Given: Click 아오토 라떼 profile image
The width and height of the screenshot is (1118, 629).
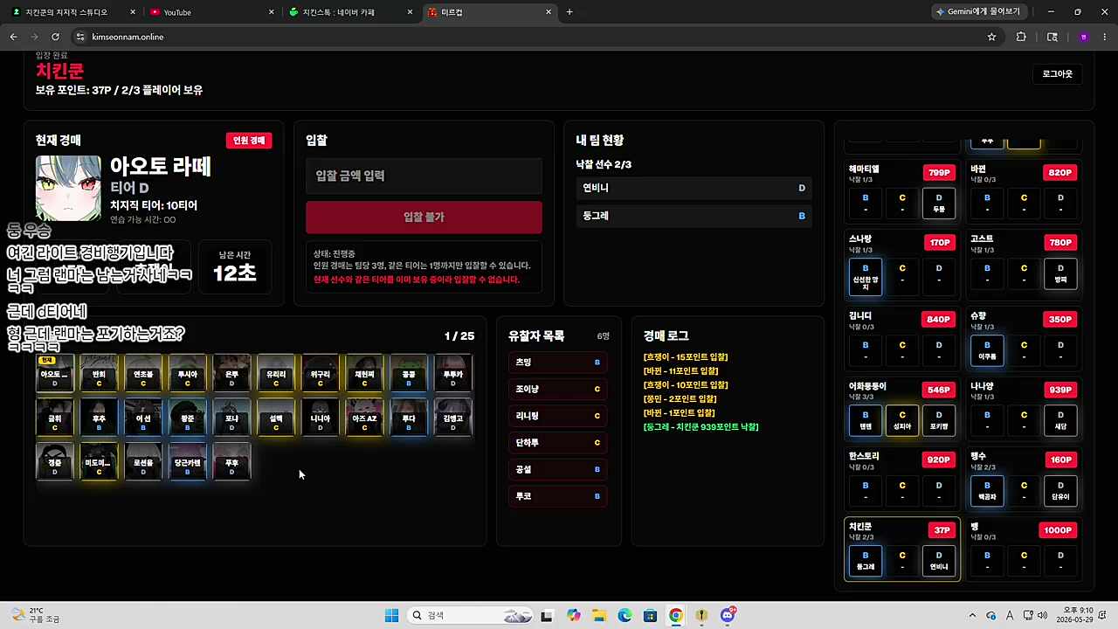Looking at the screenshot, I should 68,188.
